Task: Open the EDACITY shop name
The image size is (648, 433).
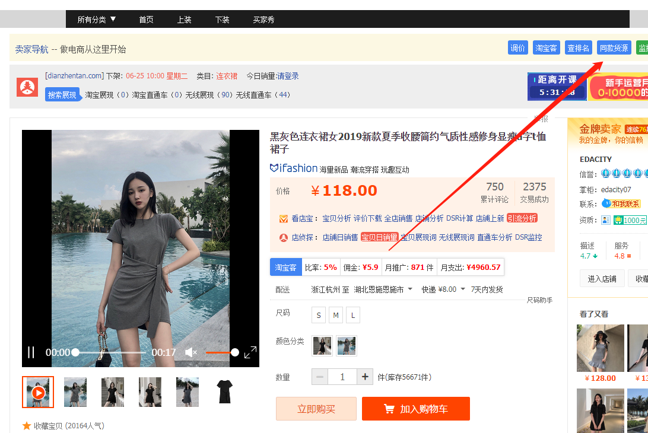Action: point(596,160)
